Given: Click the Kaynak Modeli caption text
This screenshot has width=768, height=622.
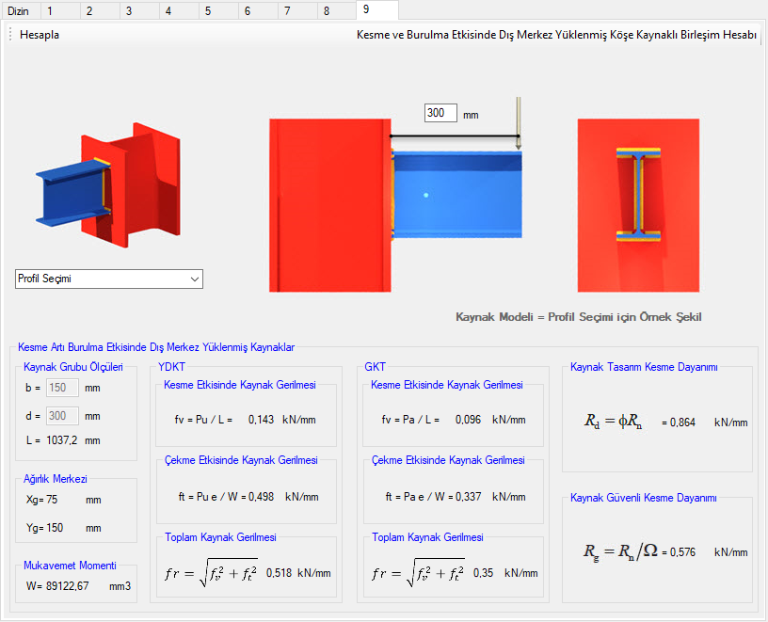Looking at the screenshot, I should [579, 317].
